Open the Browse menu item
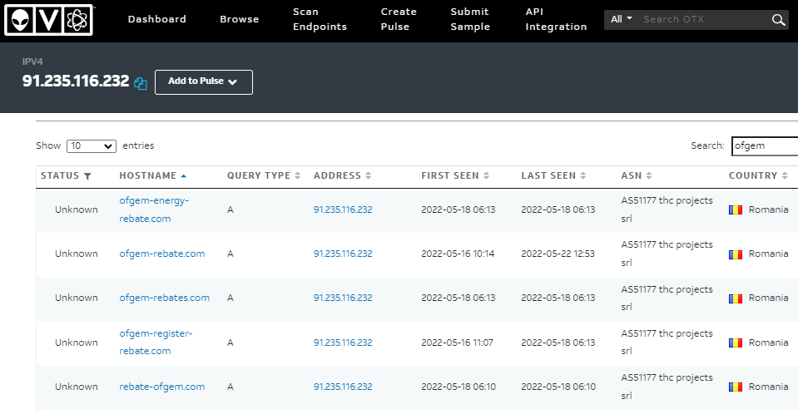 coord(239,19)
